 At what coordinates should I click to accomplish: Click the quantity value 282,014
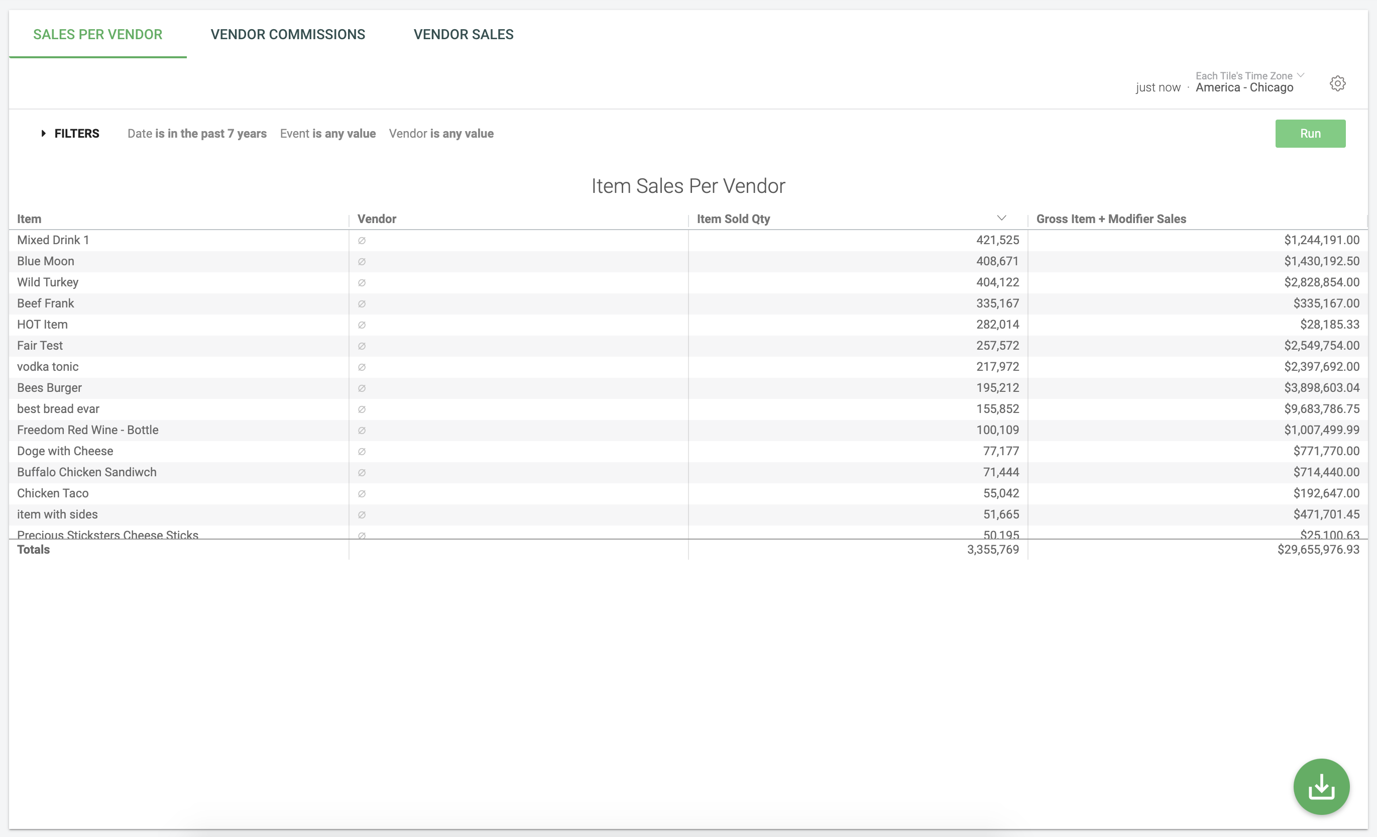pyautogui.click(x=997, y=324)
